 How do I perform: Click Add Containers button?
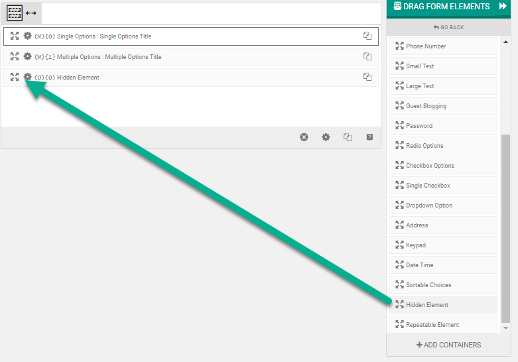coord(448,345)
